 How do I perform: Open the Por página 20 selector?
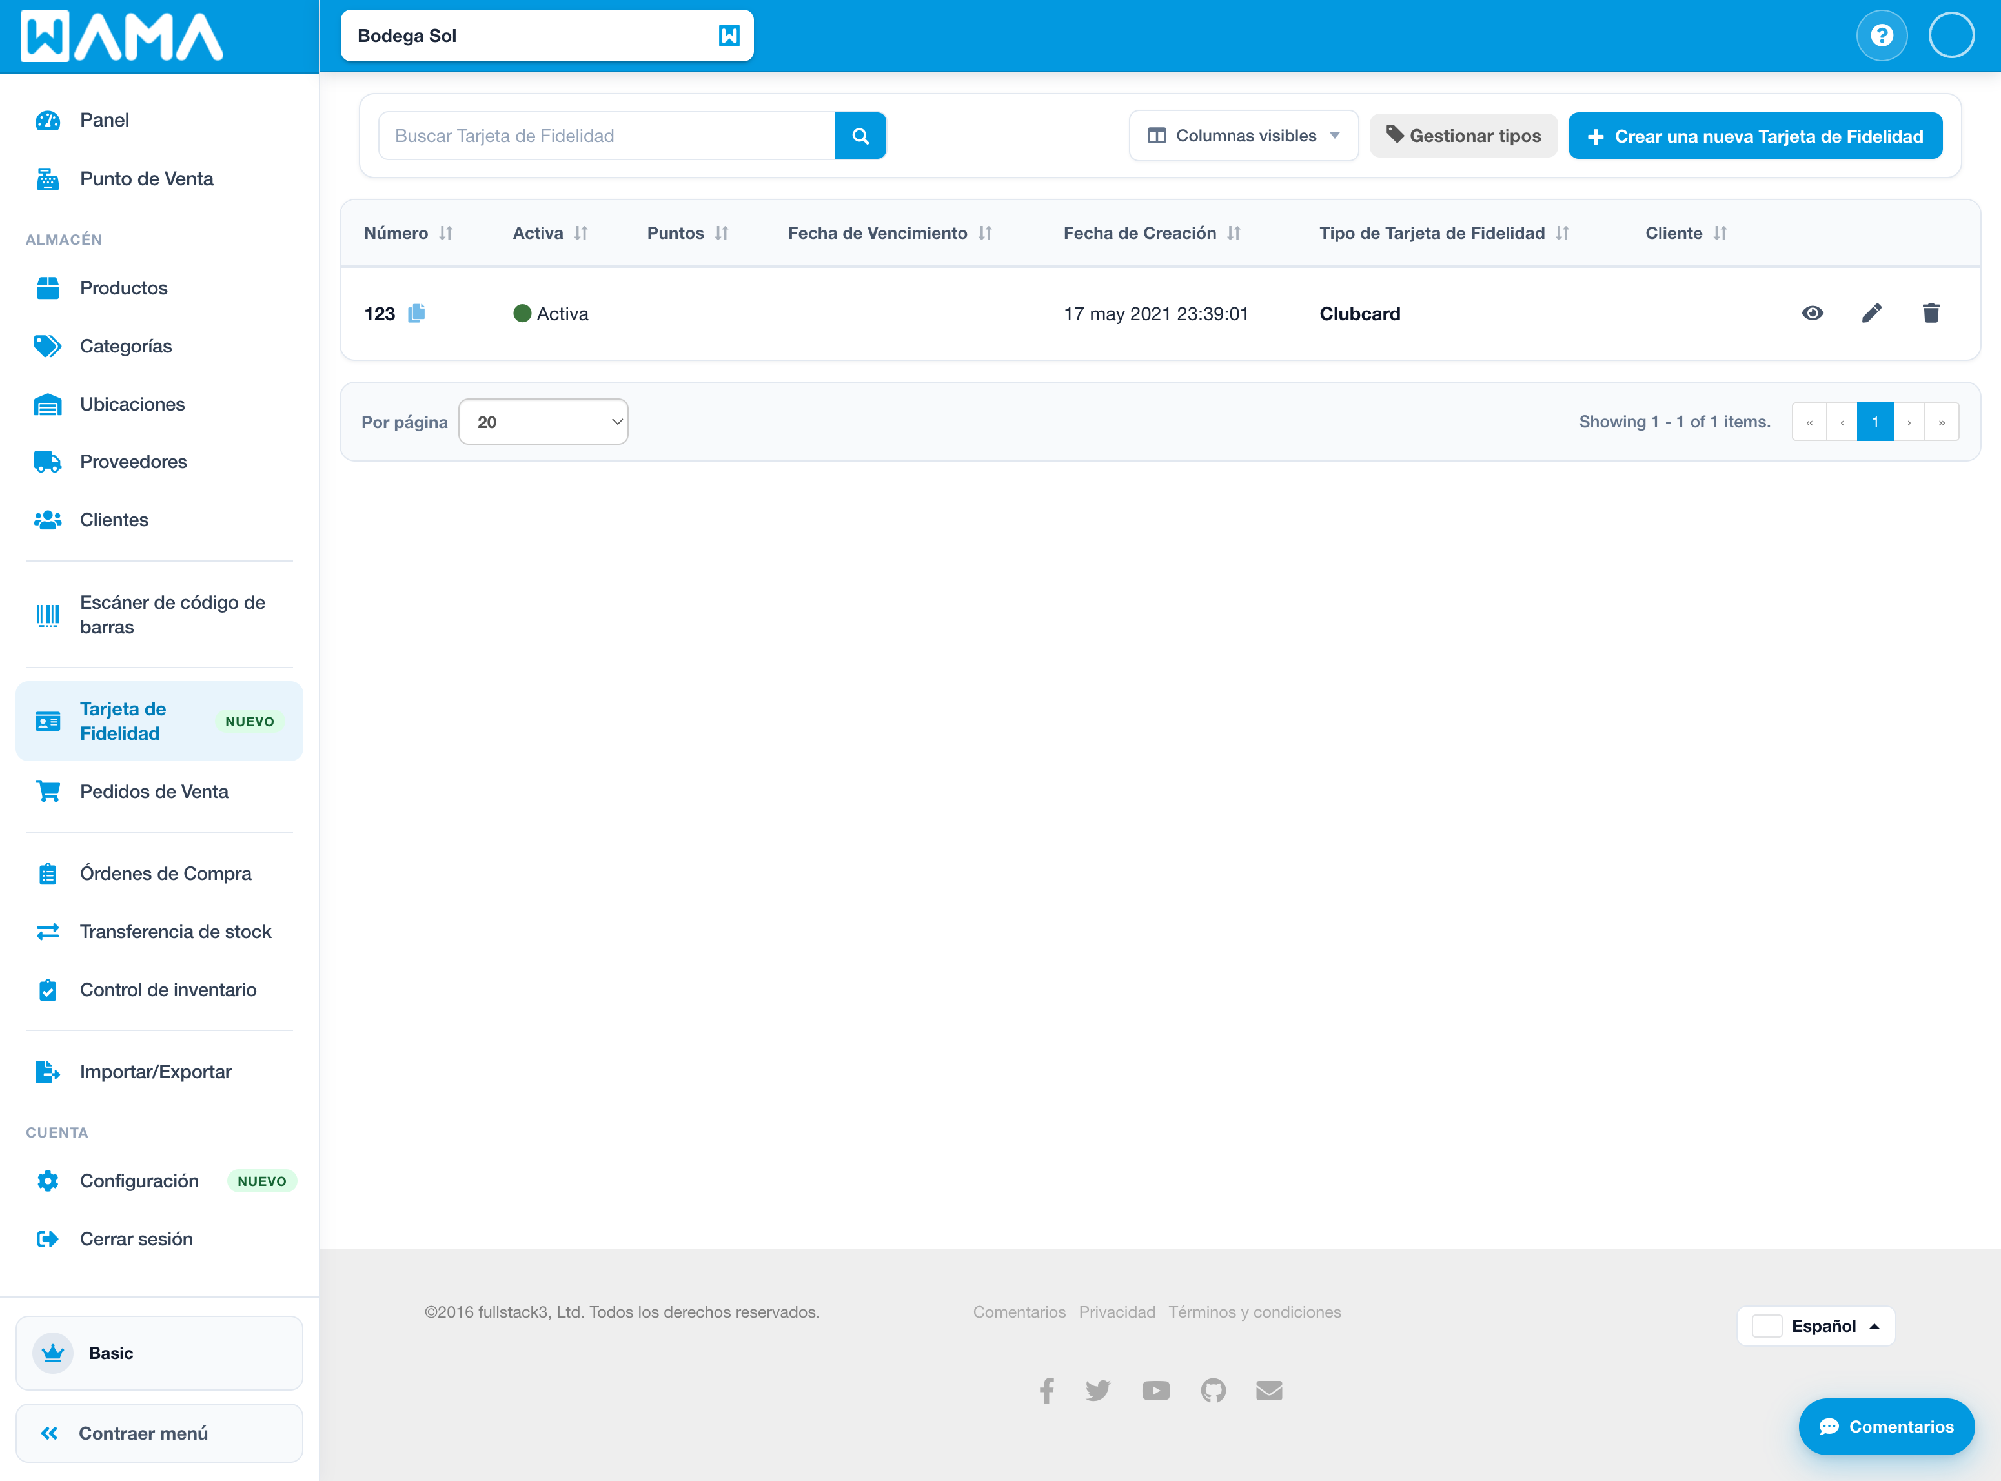(x=543, y=422)
